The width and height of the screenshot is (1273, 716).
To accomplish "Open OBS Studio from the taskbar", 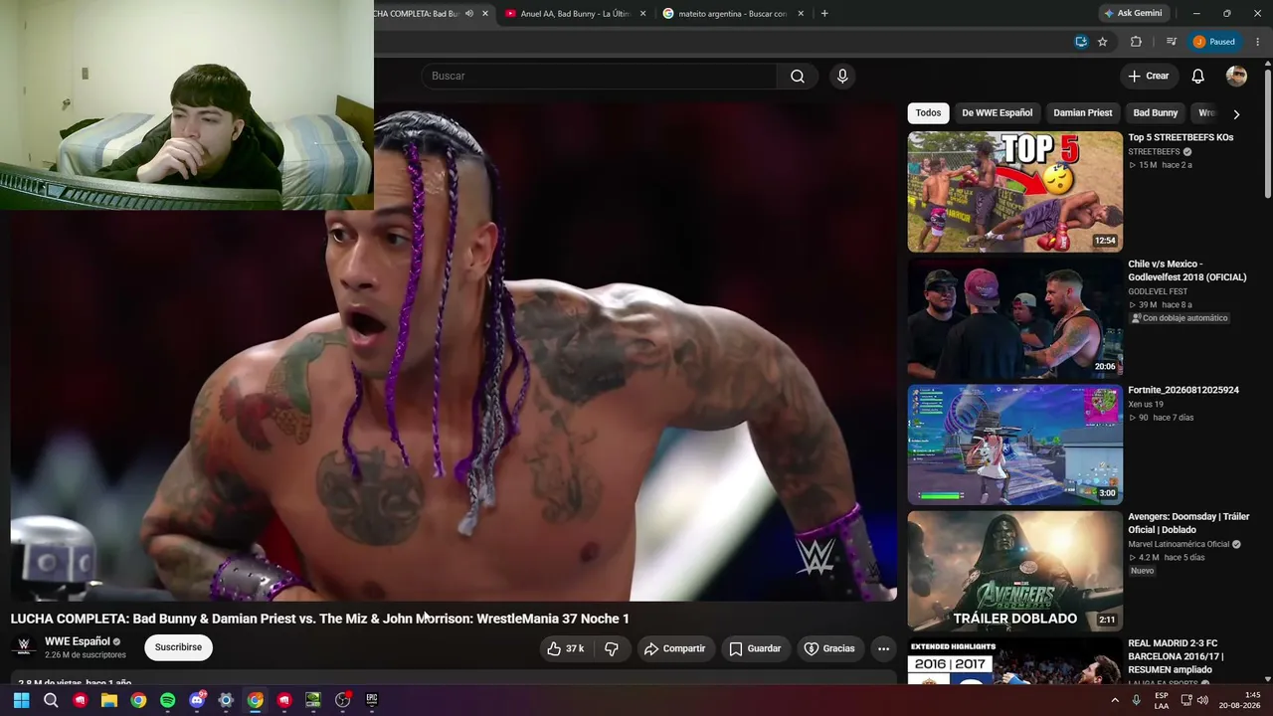I will 342,700.
